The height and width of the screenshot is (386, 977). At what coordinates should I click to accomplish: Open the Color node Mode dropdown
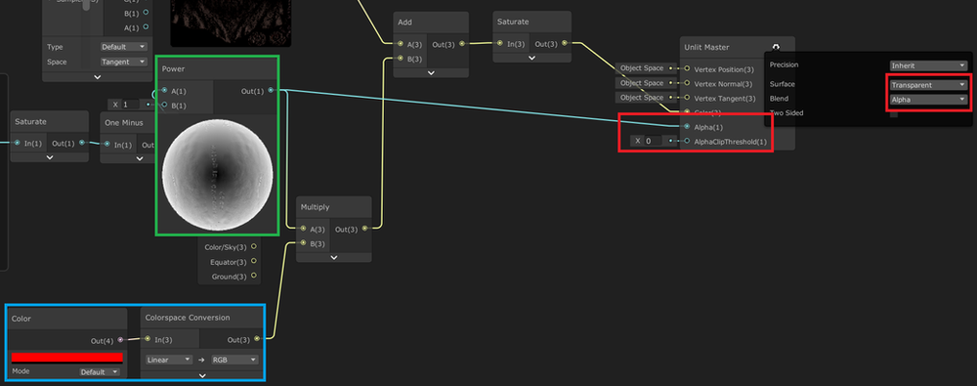tap(100, 371)
